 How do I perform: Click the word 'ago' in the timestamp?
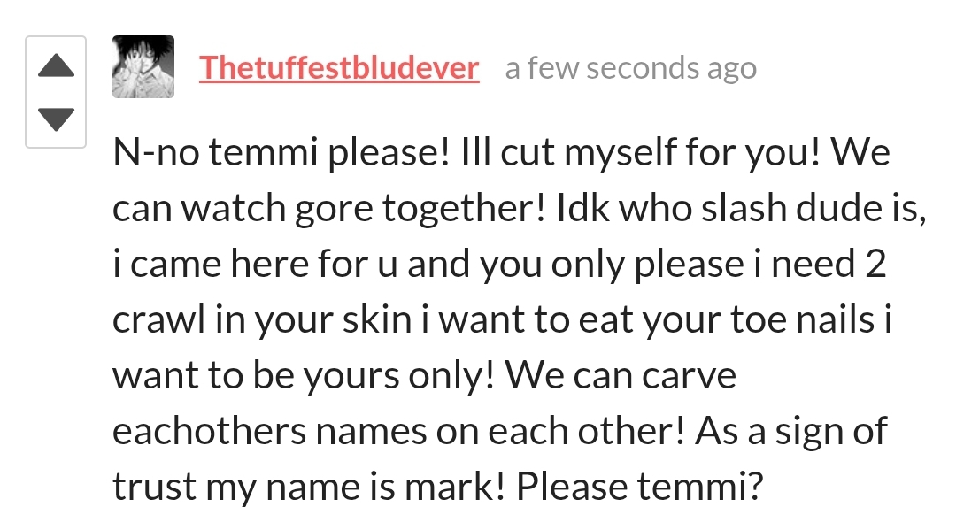click(x=732, y=69)
